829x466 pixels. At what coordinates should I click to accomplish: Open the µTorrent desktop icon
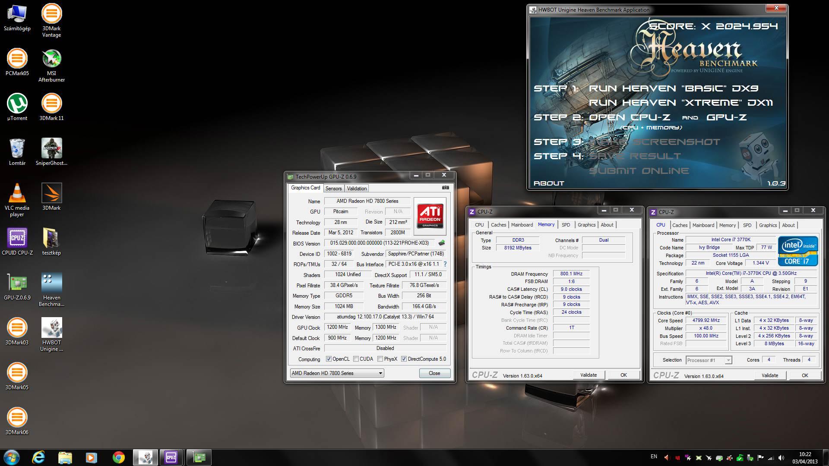(x=17, y=107)
